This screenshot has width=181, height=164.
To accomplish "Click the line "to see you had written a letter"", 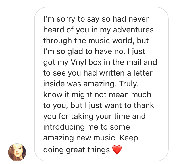I will click(98, 73).
